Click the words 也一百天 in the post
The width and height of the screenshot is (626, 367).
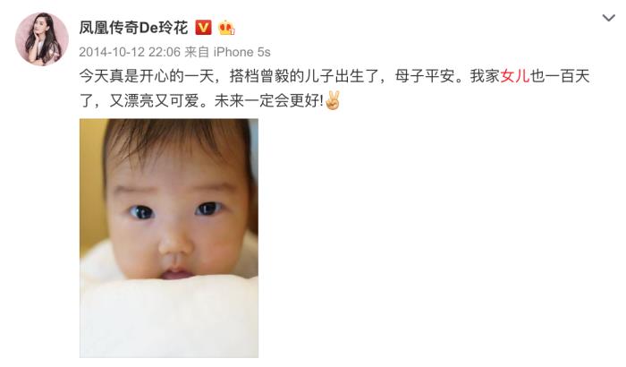click(560, 76)
